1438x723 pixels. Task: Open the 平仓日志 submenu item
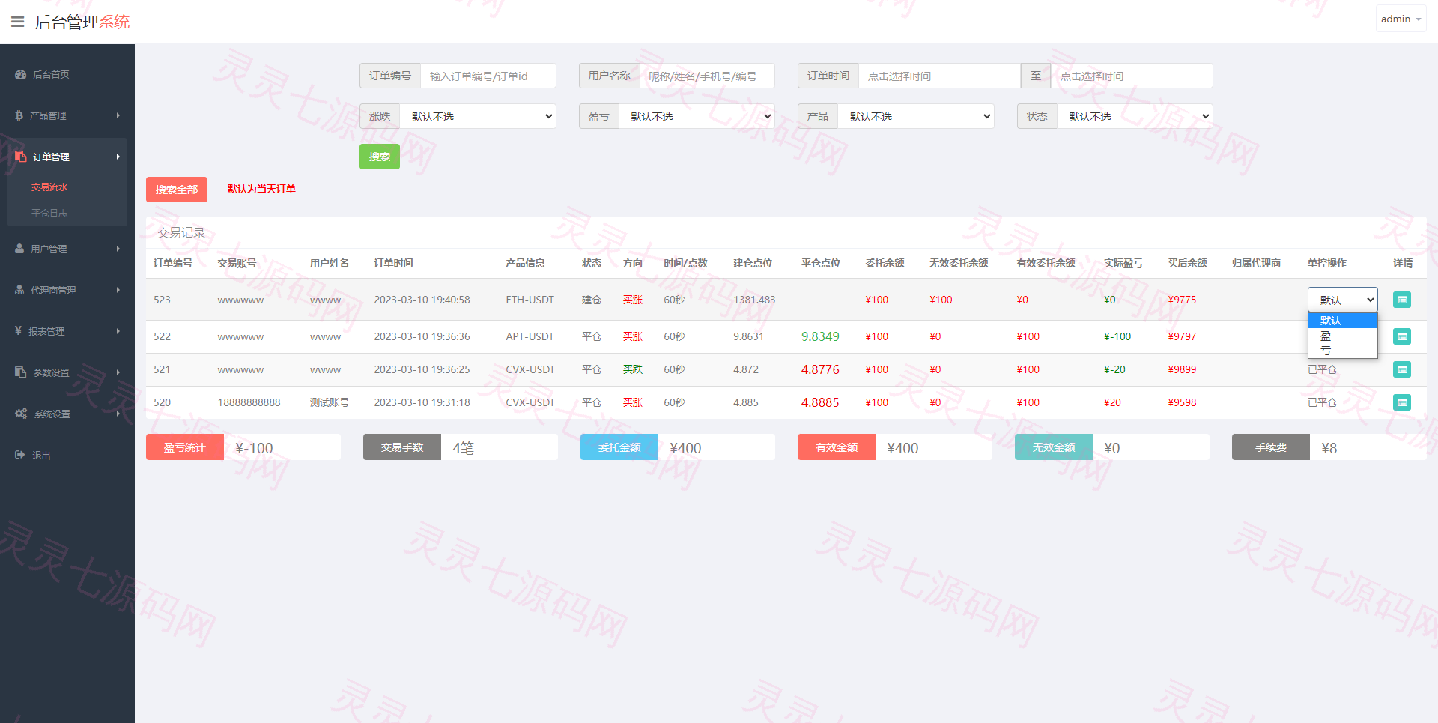coord(49,214)
